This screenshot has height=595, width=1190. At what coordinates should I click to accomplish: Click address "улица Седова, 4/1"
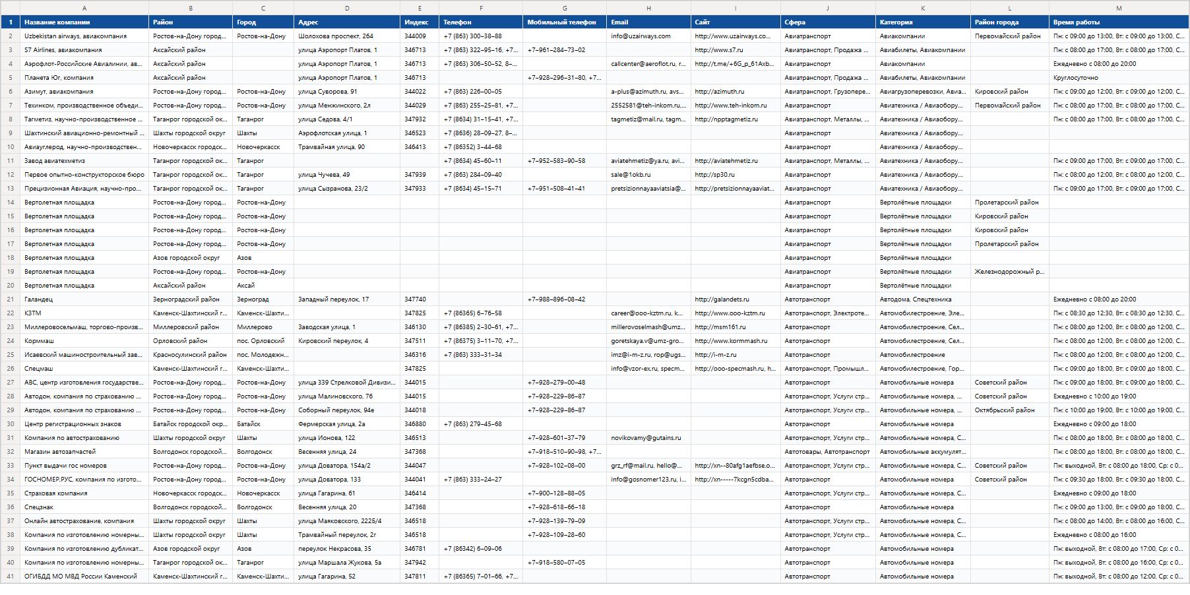347,119
